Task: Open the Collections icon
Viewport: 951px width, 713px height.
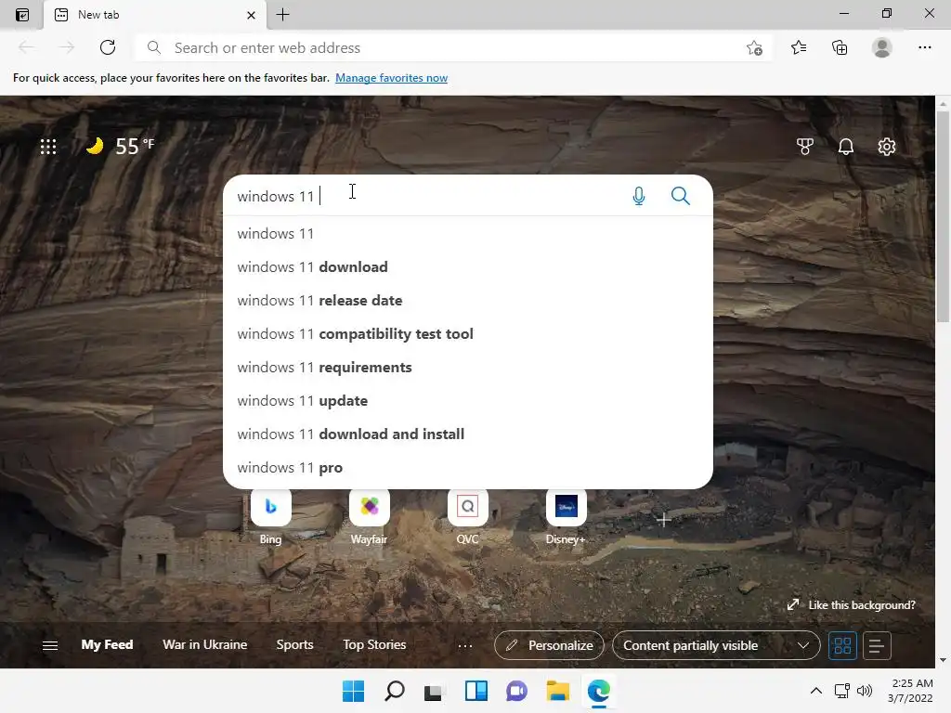Action: (x=840, y=47)
